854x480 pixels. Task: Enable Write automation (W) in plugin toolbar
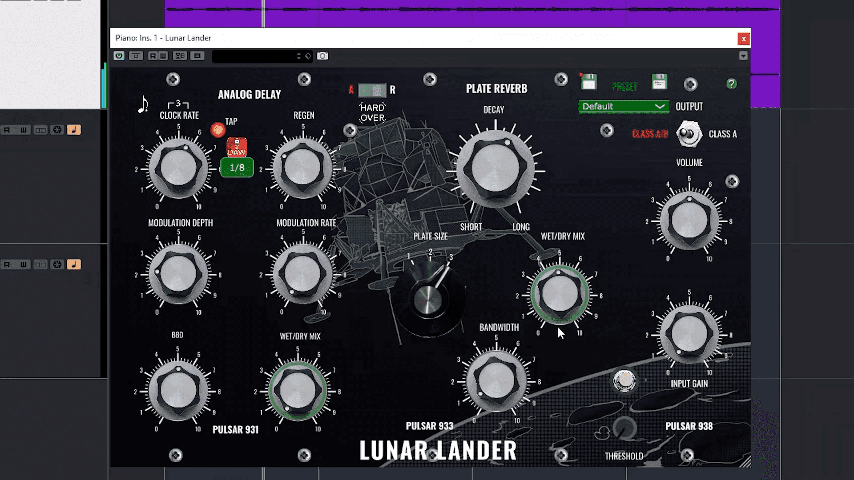[x=163, y=56]
